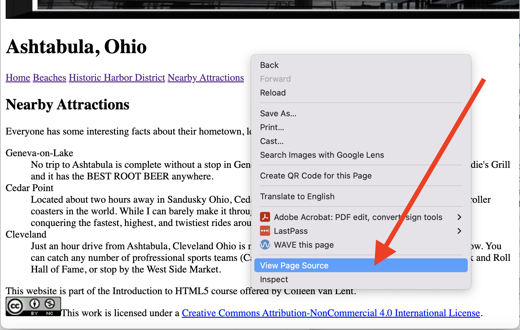Choose Cast… in the context menu
The width and height of the screenshot is (520, 330).
point(272,141)
